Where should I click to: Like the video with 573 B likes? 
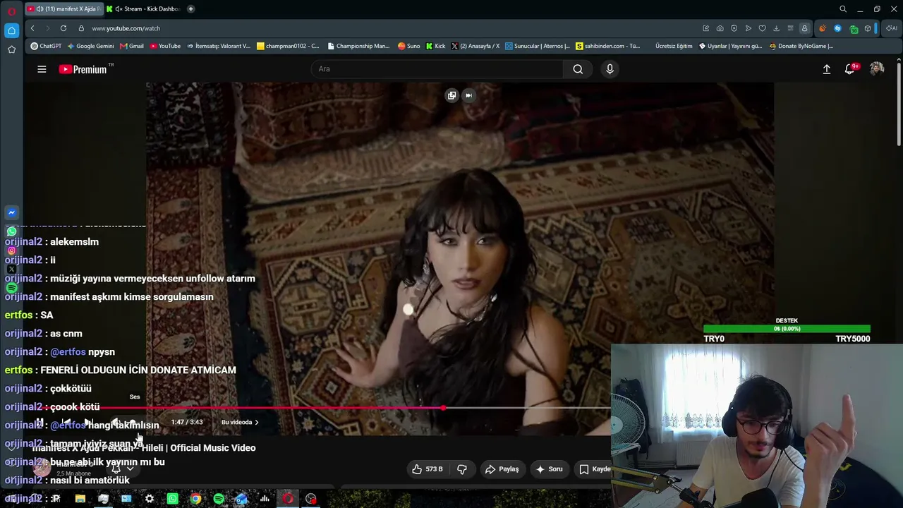pyautogui.click(x=428, y=469)
